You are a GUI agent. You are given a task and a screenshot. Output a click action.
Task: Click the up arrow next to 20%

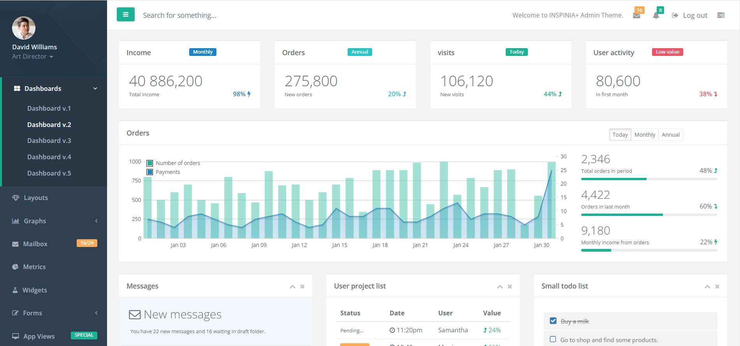tap(404, 94)
